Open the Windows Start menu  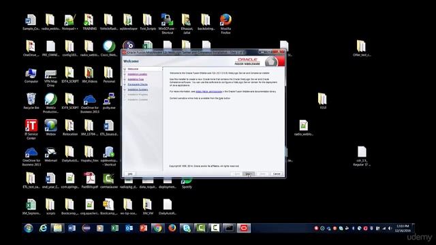click(x=29, y=228)
